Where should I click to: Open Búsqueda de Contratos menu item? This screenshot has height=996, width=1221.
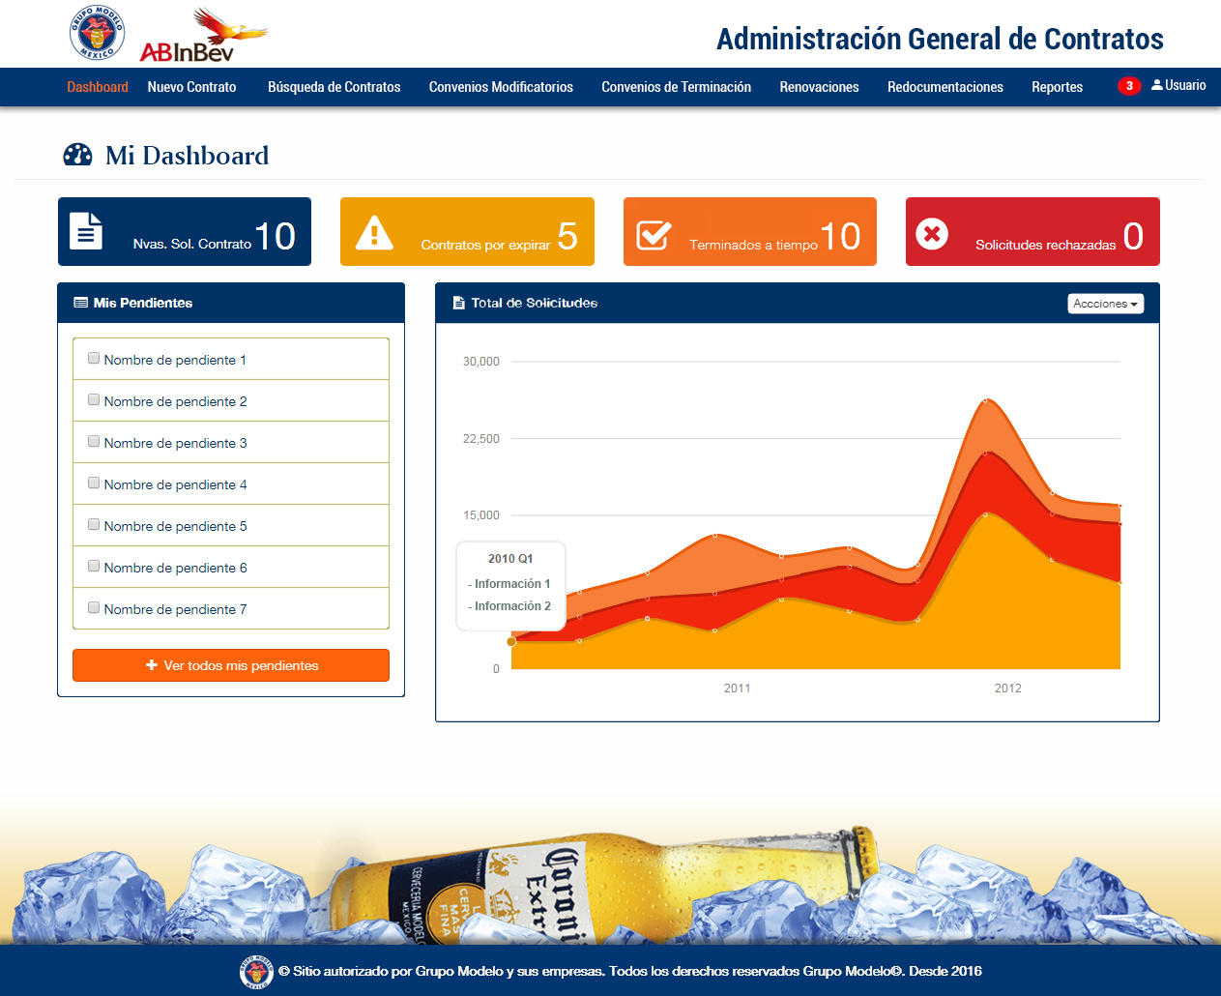click(x=334, y=87)
